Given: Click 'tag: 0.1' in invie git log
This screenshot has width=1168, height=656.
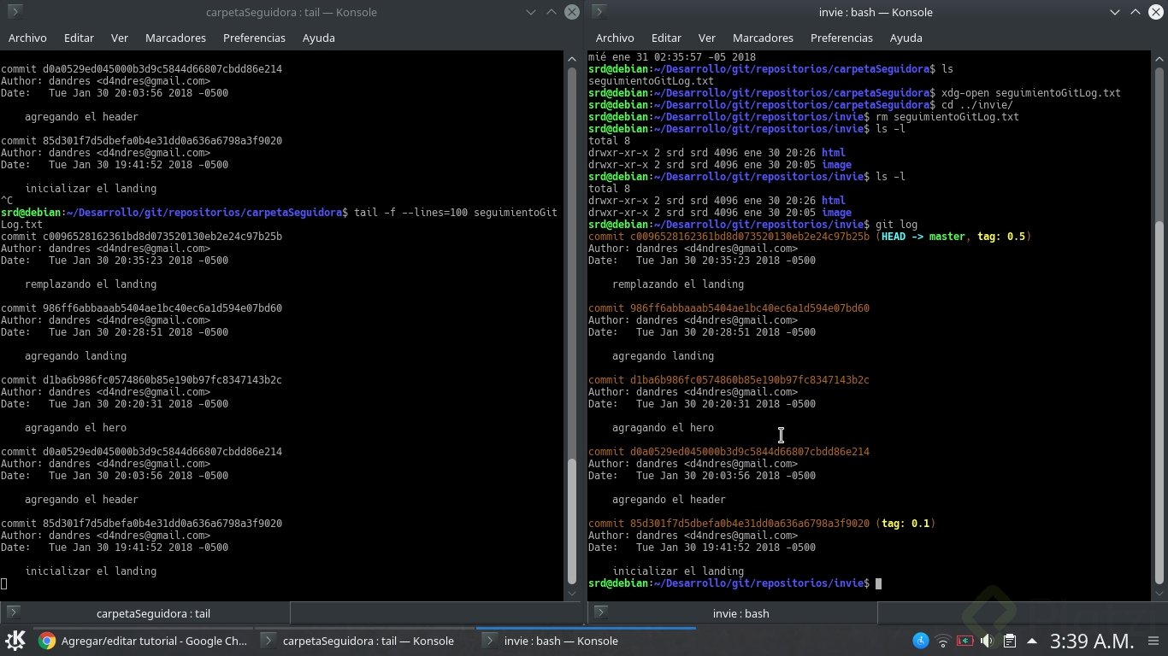Looking at the screenshot, I should (x=905, y=524).
